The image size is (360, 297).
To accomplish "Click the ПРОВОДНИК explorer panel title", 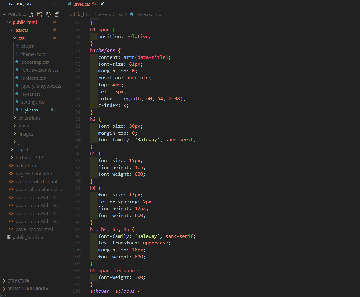I will (20, 4).
